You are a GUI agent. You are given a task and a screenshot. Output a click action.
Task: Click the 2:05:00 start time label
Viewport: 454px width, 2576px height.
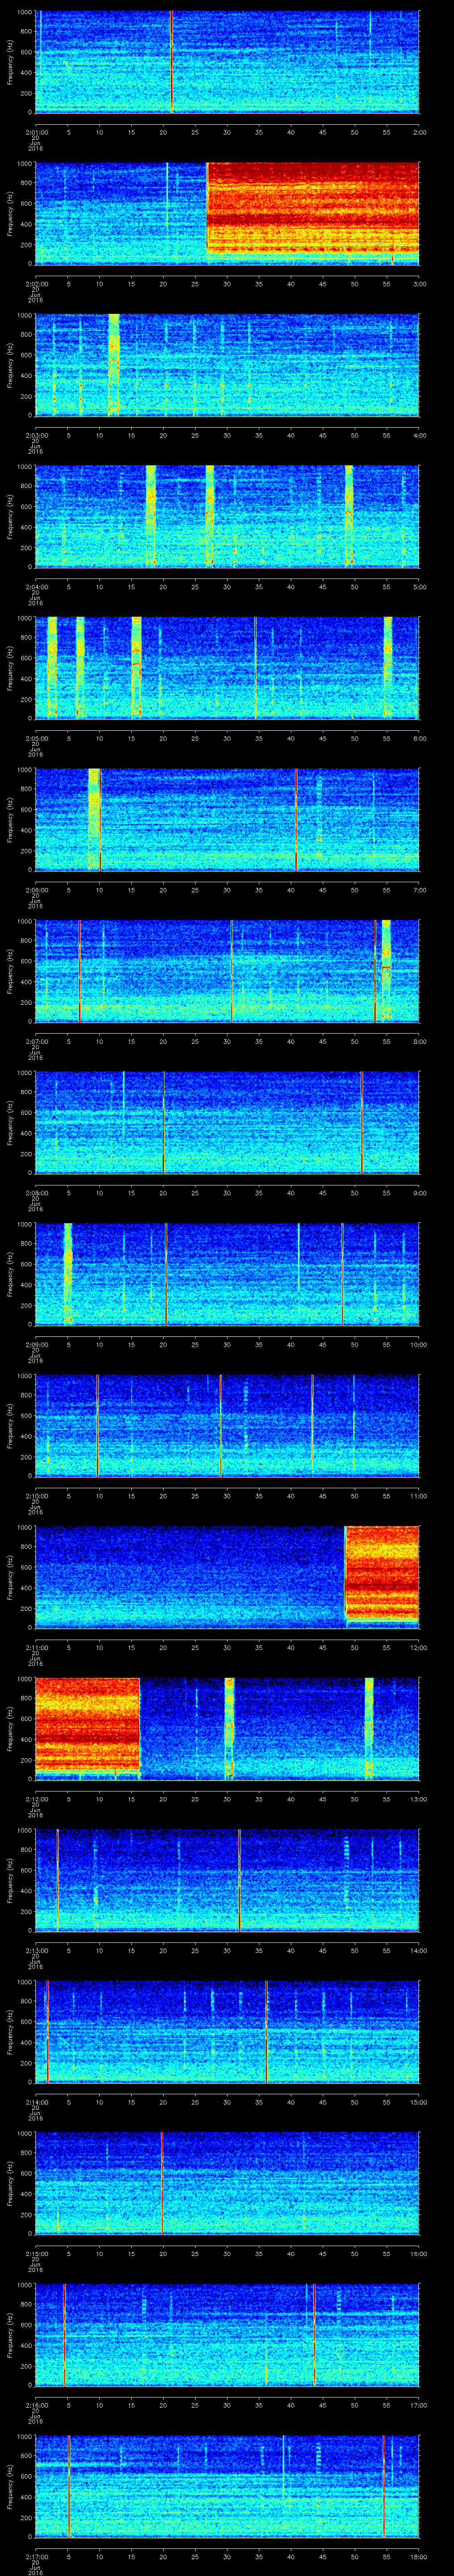pyautogui.click(x=36, y=738)
